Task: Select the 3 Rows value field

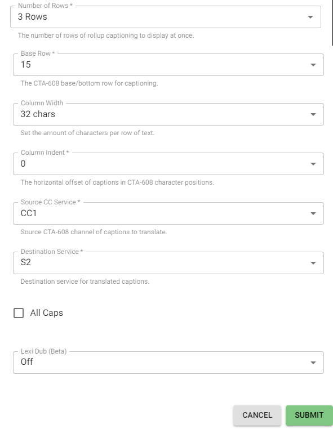Action: click(166, 17)
